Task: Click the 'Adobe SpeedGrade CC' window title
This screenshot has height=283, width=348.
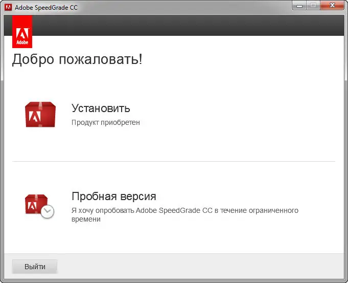Action: pyautogui.click(x=46, y=8)
